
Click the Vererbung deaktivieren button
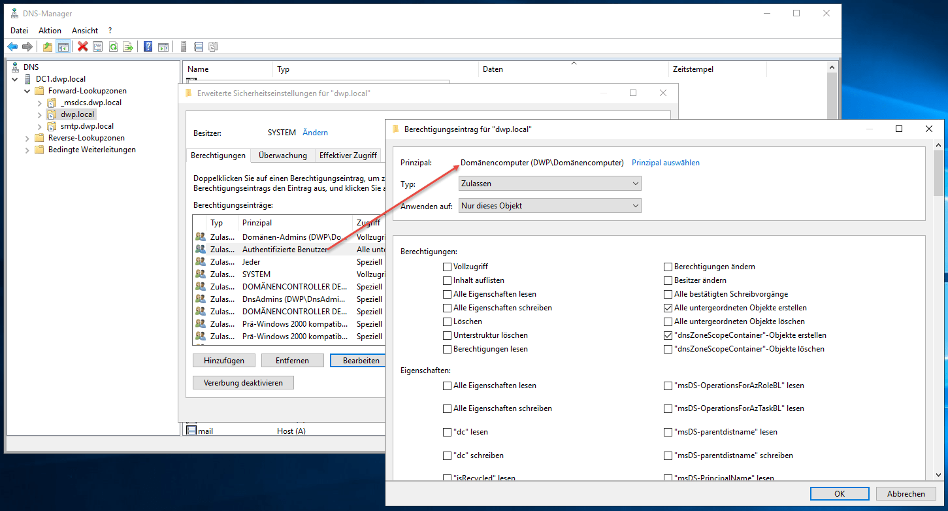(243, 383)
